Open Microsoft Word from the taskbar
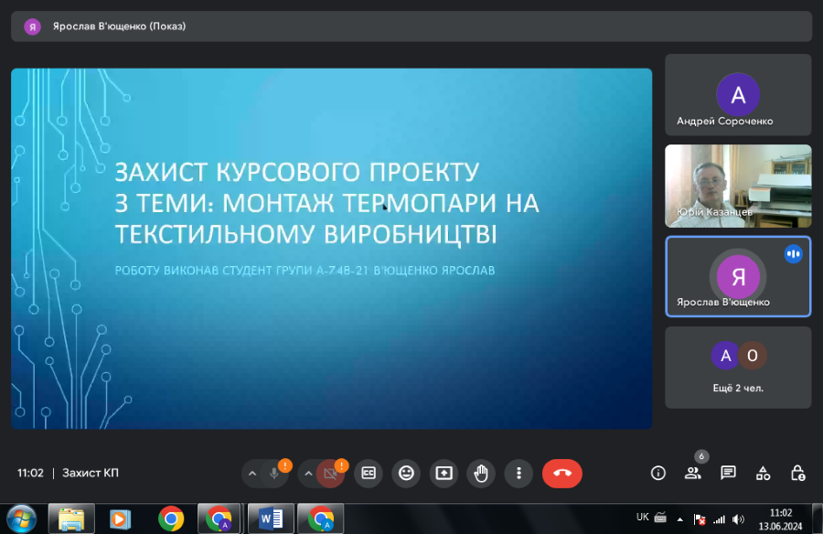 point(271,518)
